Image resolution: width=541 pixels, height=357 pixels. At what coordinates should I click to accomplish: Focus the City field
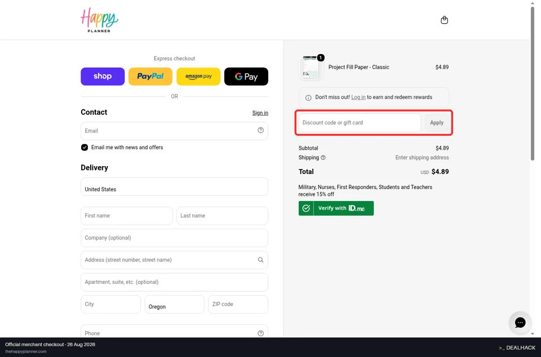pyautogui.click(x=111, y=304)
